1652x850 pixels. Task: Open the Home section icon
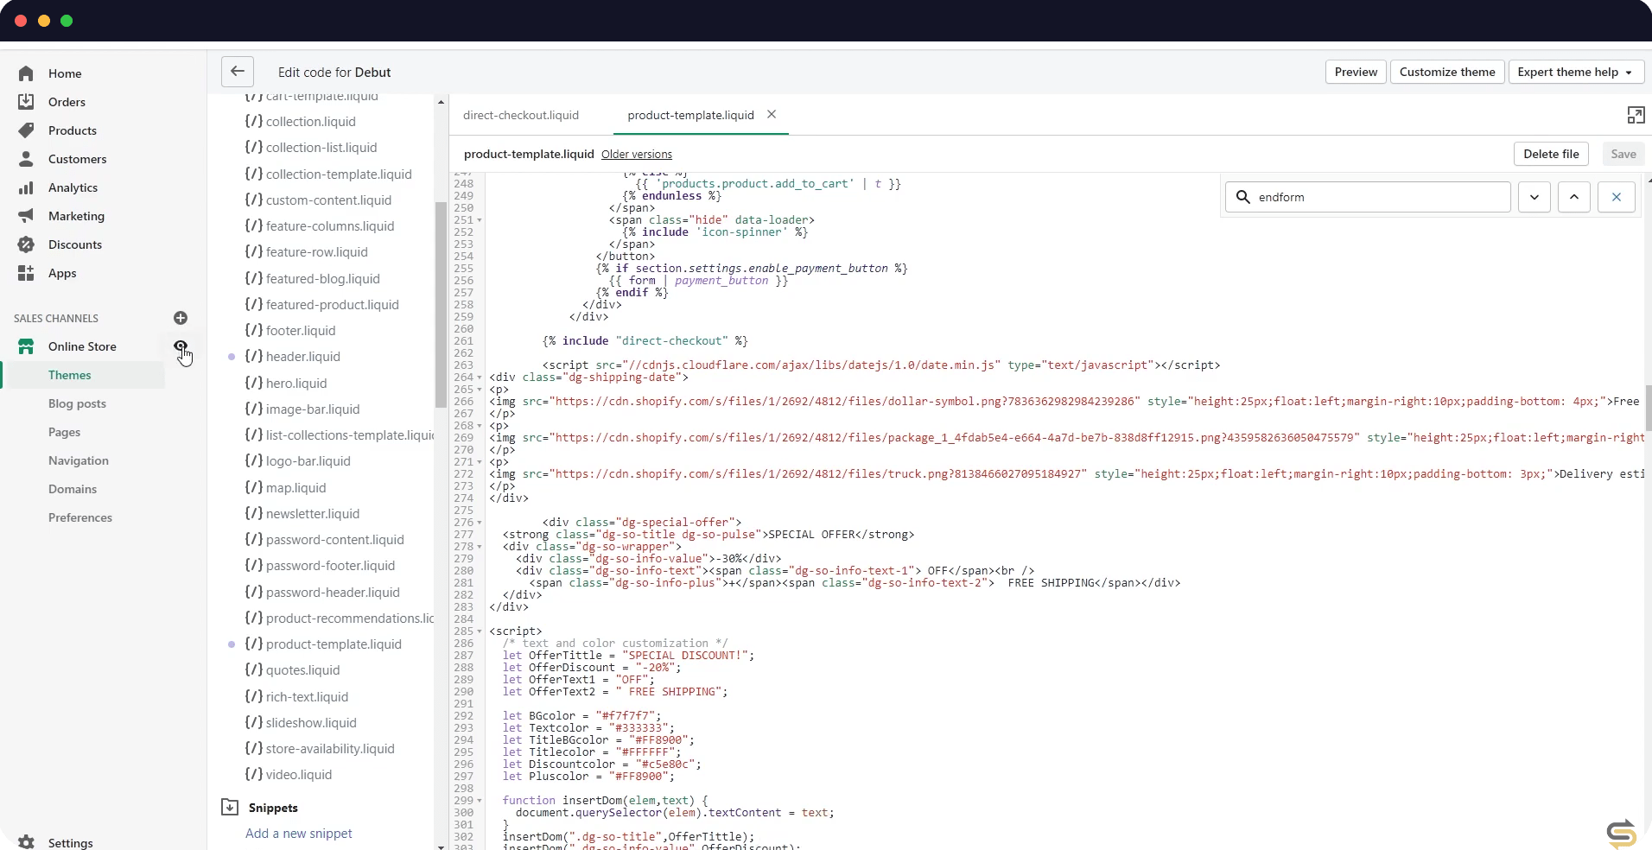pyautogui.click(x=26, y=73)
